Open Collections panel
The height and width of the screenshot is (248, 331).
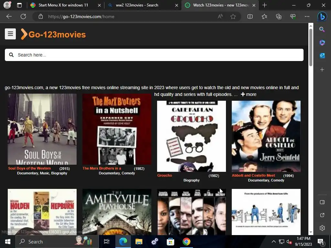tap(279, 16)
